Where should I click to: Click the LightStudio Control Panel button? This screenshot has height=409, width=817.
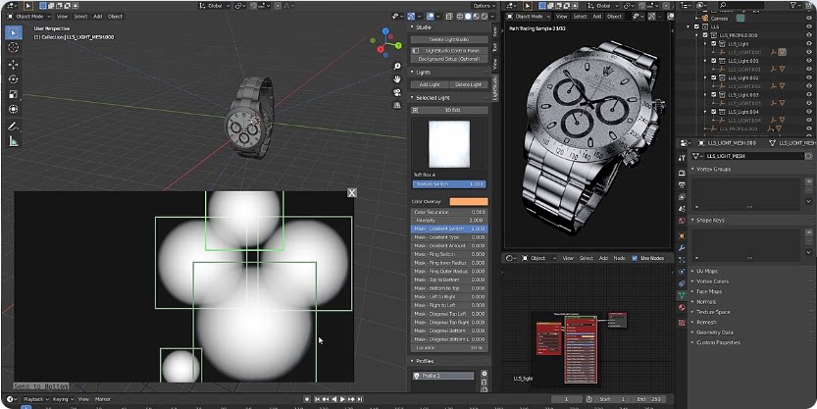[449, 51]
